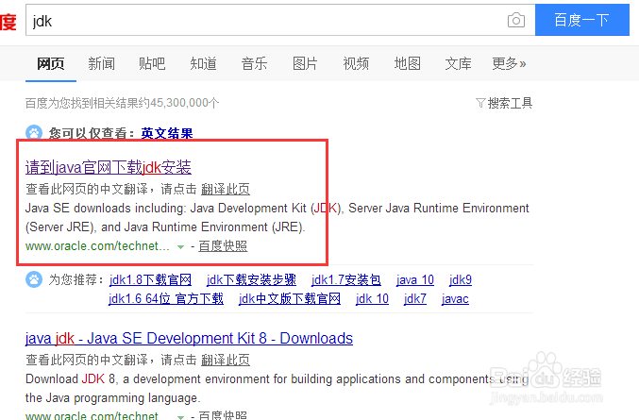Click recommended link jdk7
The image size is (639, 420).
pyautogui.click(x=415, y=298)
